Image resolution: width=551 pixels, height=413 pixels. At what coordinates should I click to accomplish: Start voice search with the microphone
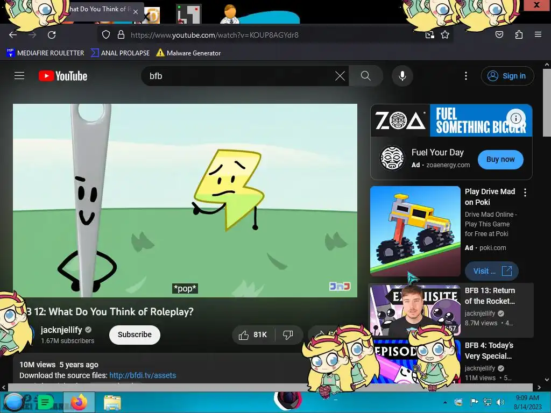point(402,76)
